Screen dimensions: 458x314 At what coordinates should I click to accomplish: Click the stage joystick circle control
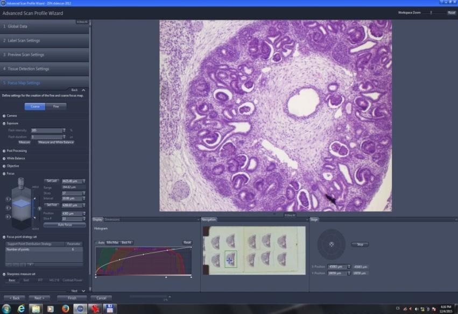(x=332, y=245)
